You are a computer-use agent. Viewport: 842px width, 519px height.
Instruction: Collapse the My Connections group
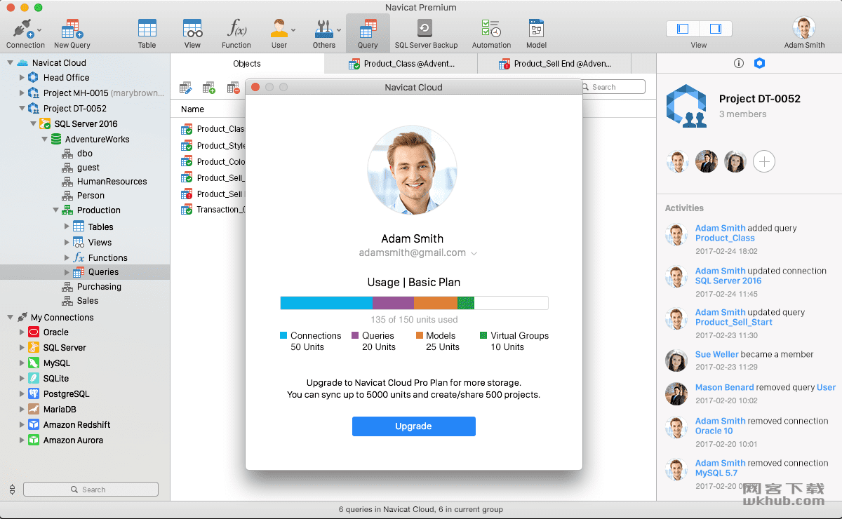tap(10, 318)
